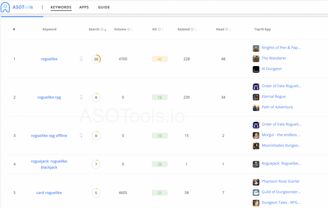The height and width of the screenshot is (208, 328).
Task: Click the Keyword column header
Action: point(49,29)
